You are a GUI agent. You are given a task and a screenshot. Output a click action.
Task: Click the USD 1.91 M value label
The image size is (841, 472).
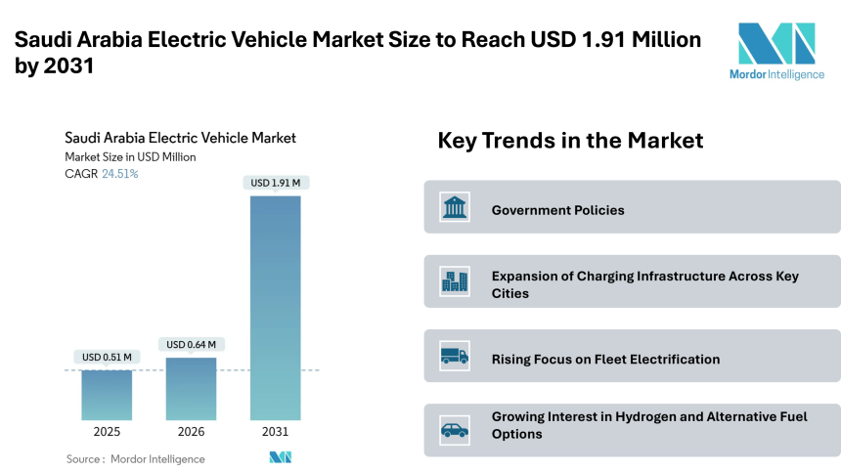click(275, 183)
